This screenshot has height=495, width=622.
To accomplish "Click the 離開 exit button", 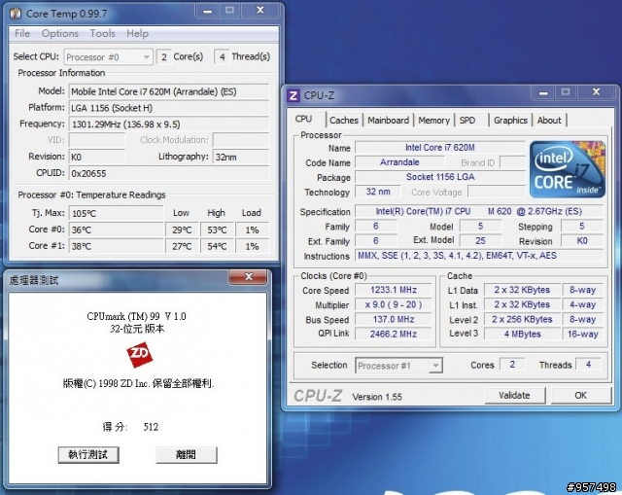I will 186,455.
